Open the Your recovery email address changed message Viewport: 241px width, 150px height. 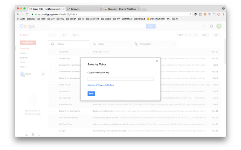tap(134, 131)
